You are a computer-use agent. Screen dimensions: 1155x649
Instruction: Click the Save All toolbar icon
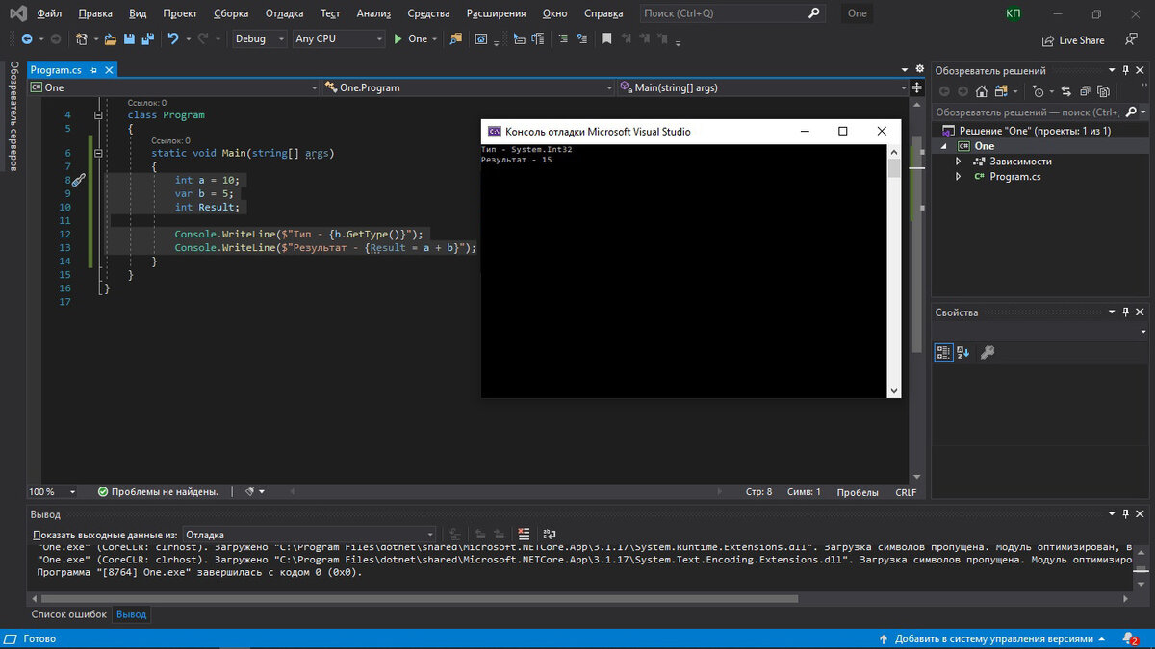(x=148, y=39)
